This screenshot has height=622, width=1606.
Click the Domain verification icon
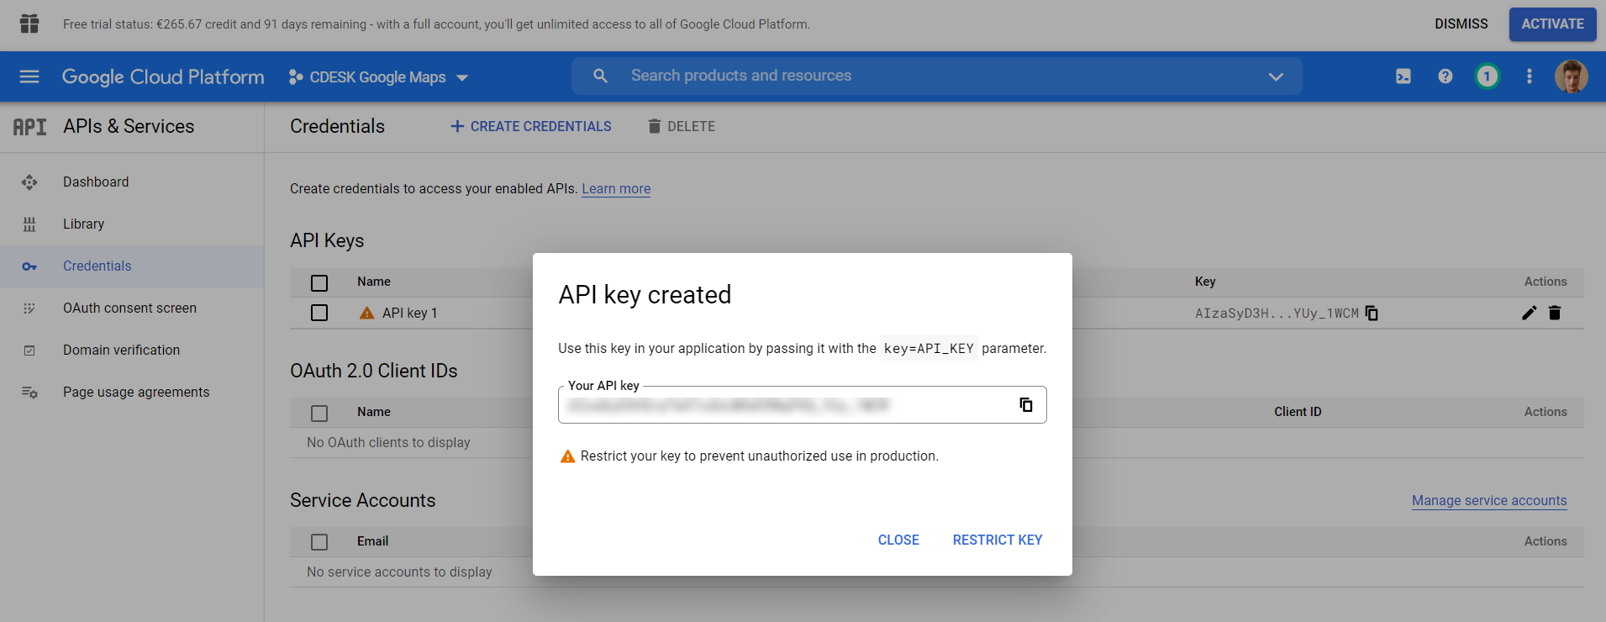click(29, 351)
